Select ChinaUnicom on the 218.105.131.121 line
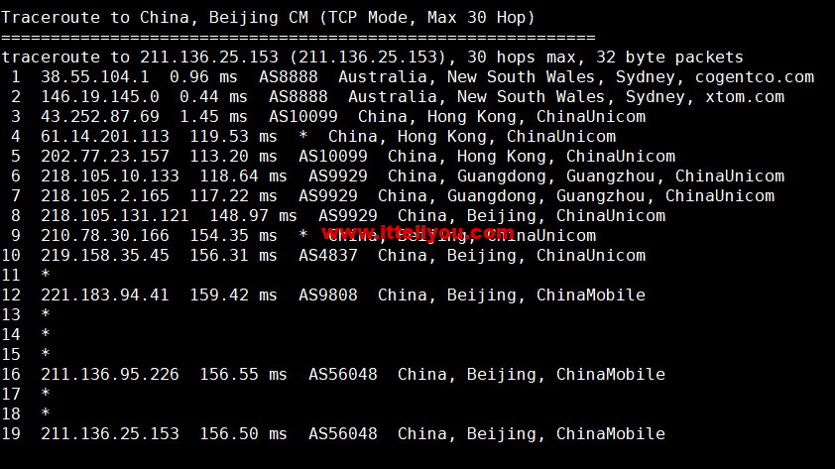Viewport: 835px width, 469px height. point(611,215)
